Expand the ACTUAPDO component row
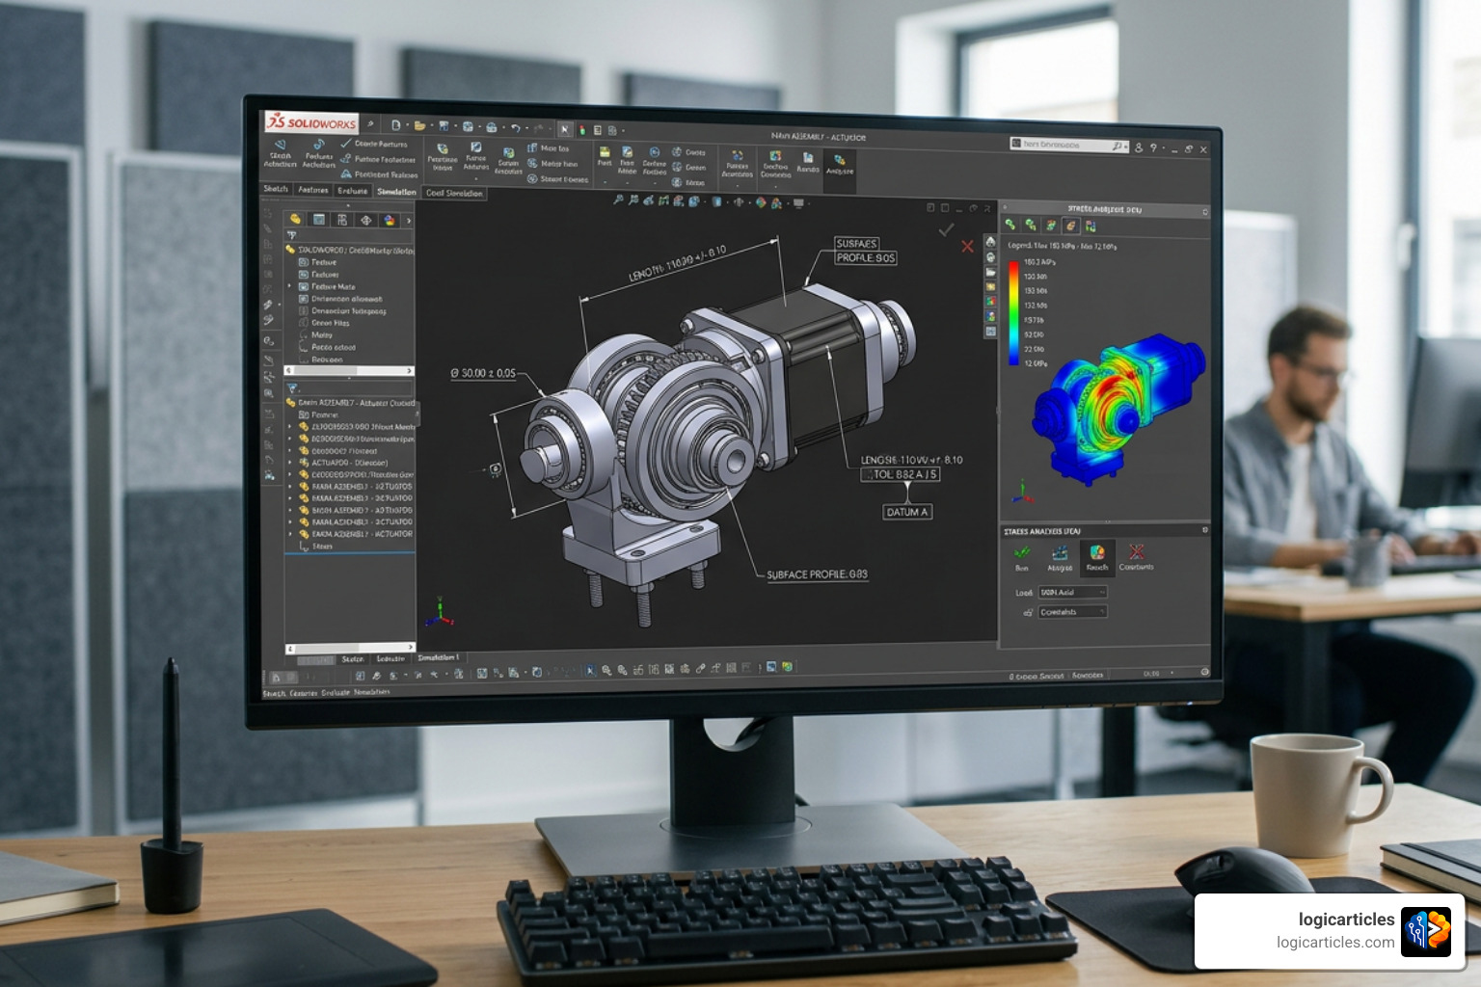Image resolution: width=1481 pixels, height=987 pixels. pyautogui.click(x=290, y=463)
